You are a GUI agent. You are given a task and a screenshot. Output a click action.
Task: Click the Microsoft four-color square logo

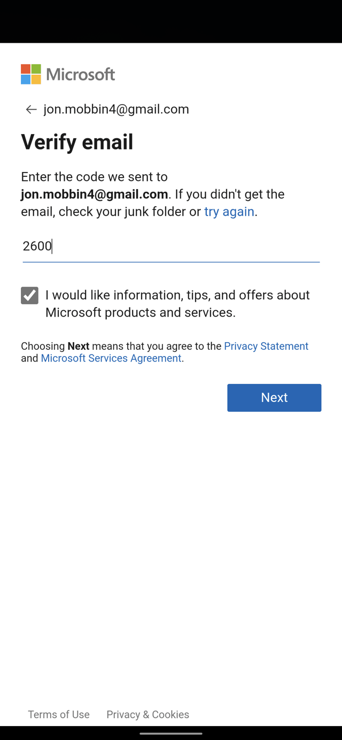31,74
